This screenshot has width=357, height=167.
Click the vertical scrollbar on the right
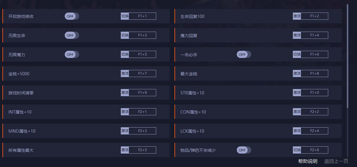click(348, 56)
